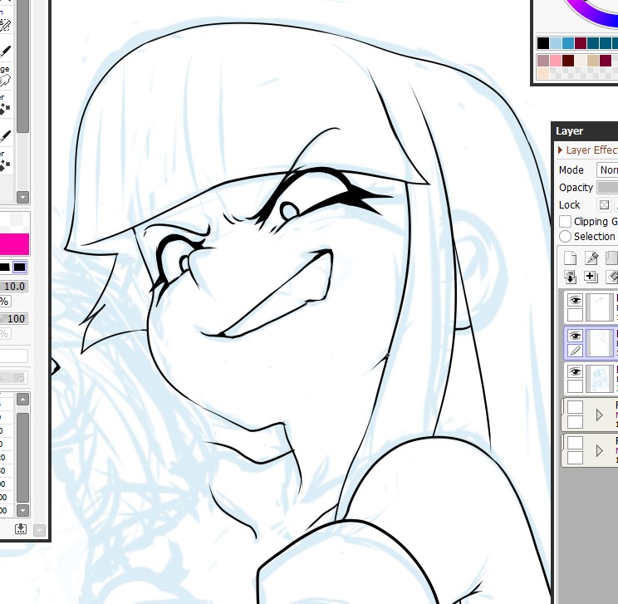The image size is (618, 604).
Task: Click the magenta current color preview
Action: [x=14, y=243]
